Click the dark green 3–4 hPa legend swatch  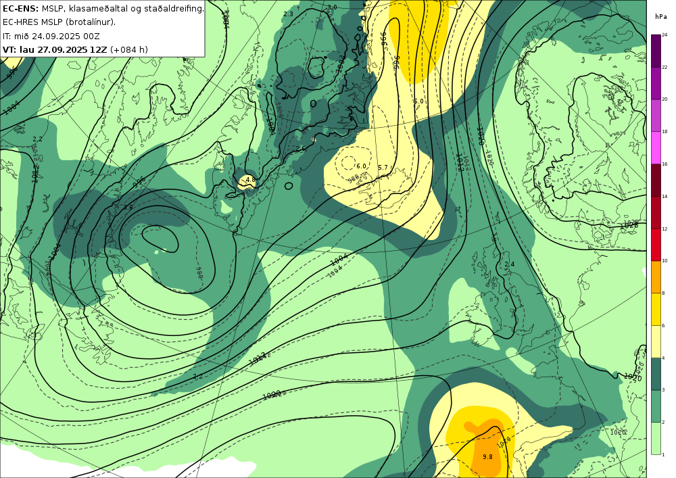[x=656, y=374]
